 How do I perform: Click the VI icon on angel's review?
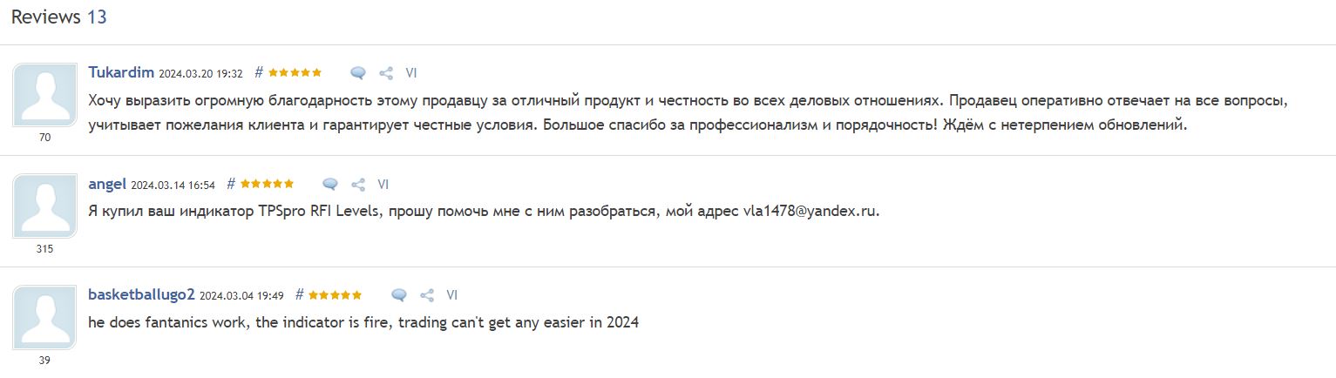383,185
